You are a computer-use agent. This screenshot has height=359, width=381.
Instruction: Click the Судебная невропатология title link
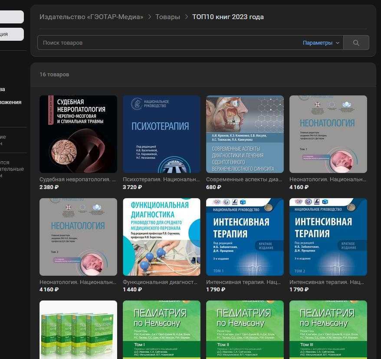click(78, 179)
